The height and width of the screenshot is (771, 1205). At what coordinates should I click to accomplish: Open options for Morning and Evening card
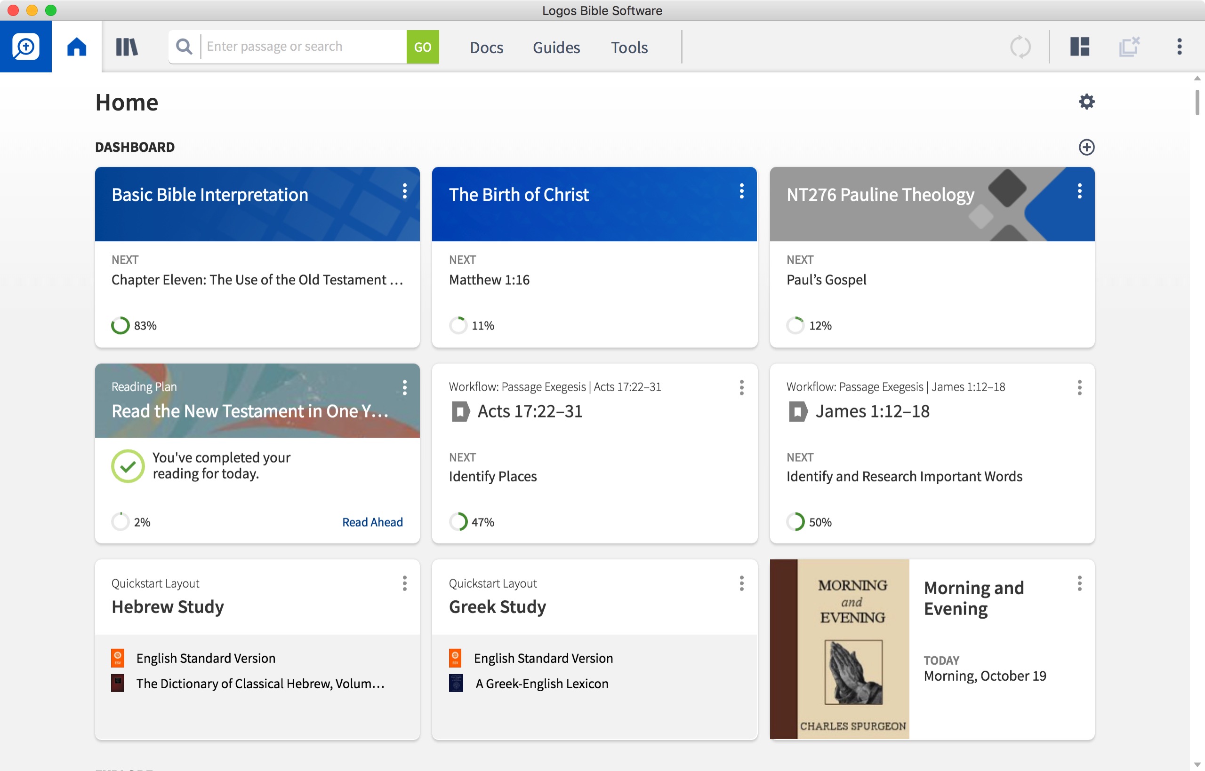click(x=1079, y=583)
